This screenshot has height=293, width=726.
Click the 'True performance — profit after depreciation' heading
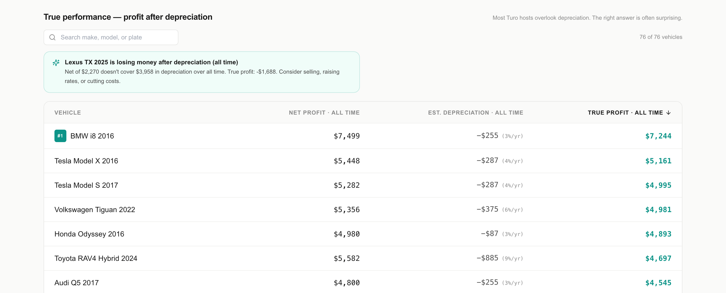click(128, 17)
